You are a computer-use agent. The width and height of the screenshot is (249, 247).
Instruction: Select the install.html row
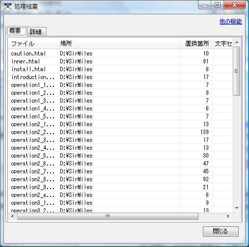pos(121,69)
